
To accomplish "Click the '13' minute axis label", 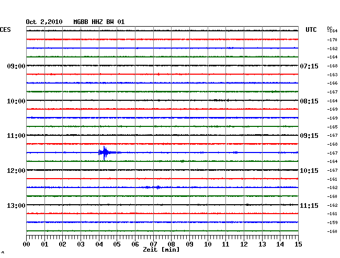I will coord(262,244).
